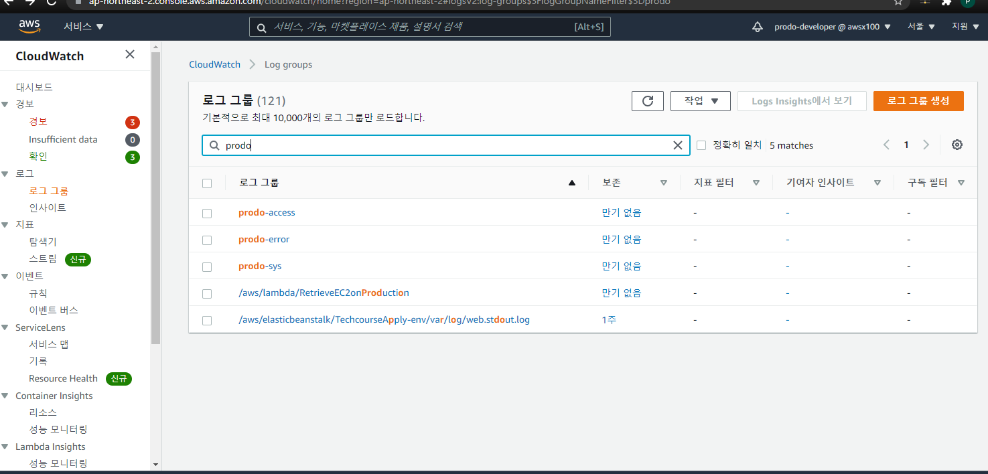The width and height of the screenshot is (988, 474).
Task: Open 인사이트 under 로그
Action: coord(48,208)
